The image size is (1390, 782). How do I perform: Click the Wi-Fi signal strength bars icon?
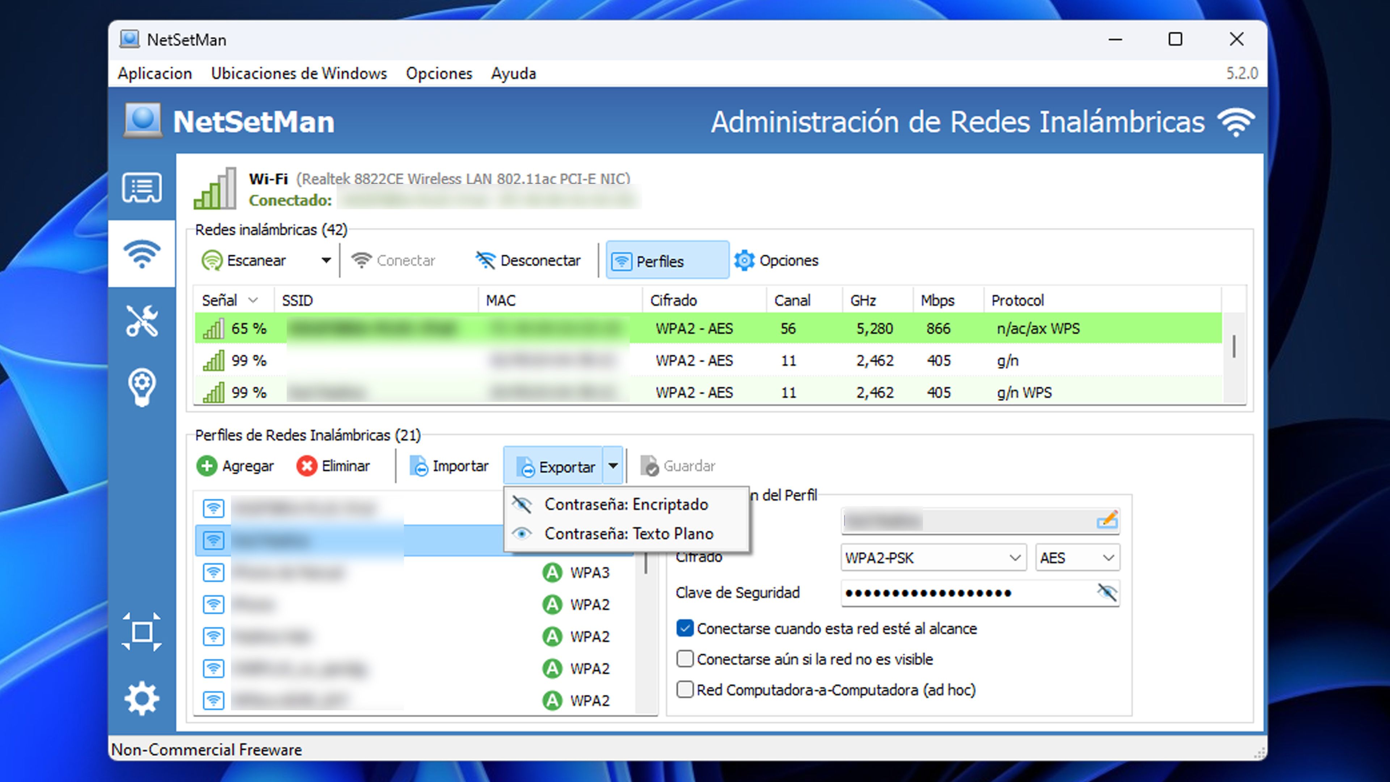(x=215, y=188)
